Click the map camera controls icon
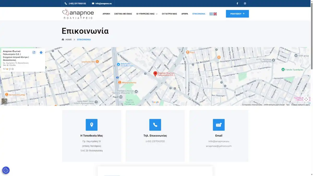The image size is (313, 176). point(306,99)
